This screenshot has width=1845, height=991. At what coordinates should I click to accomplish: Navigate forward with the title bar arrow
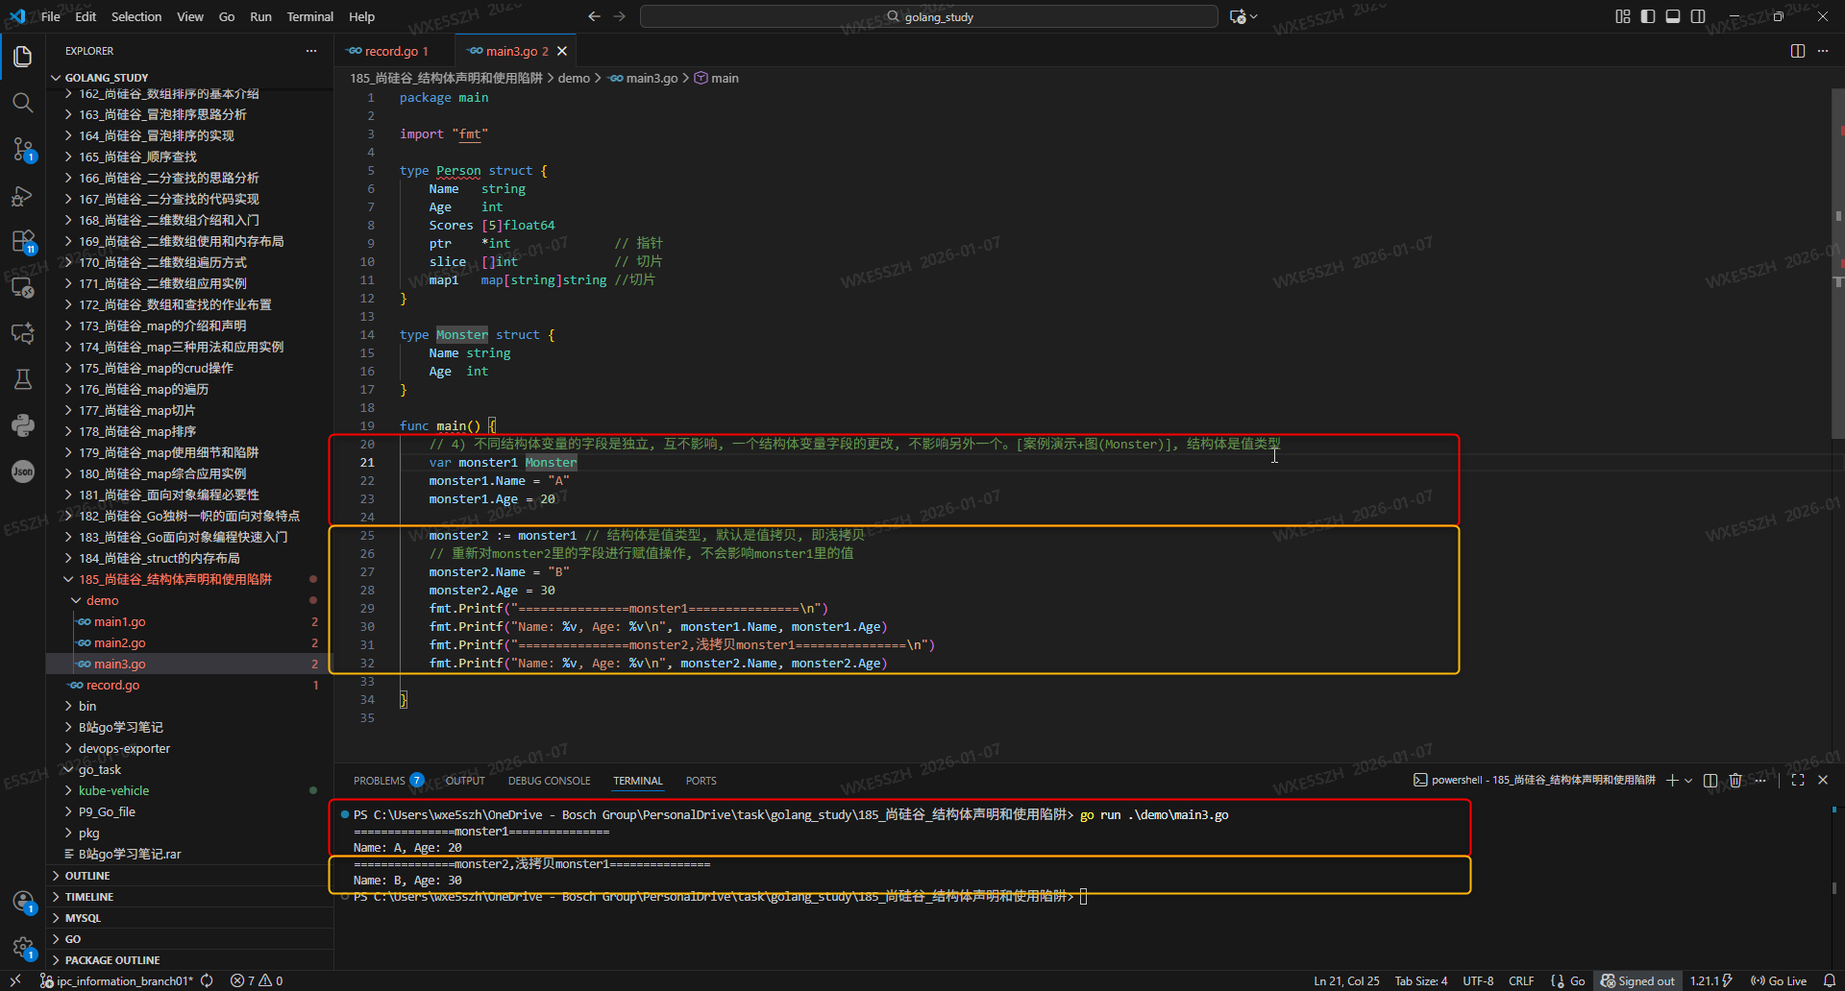pos(620,16)
